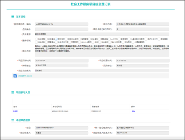Focus the empty 合同编号 field
Viewport: 185px width, 140px height.
point(62,29)
